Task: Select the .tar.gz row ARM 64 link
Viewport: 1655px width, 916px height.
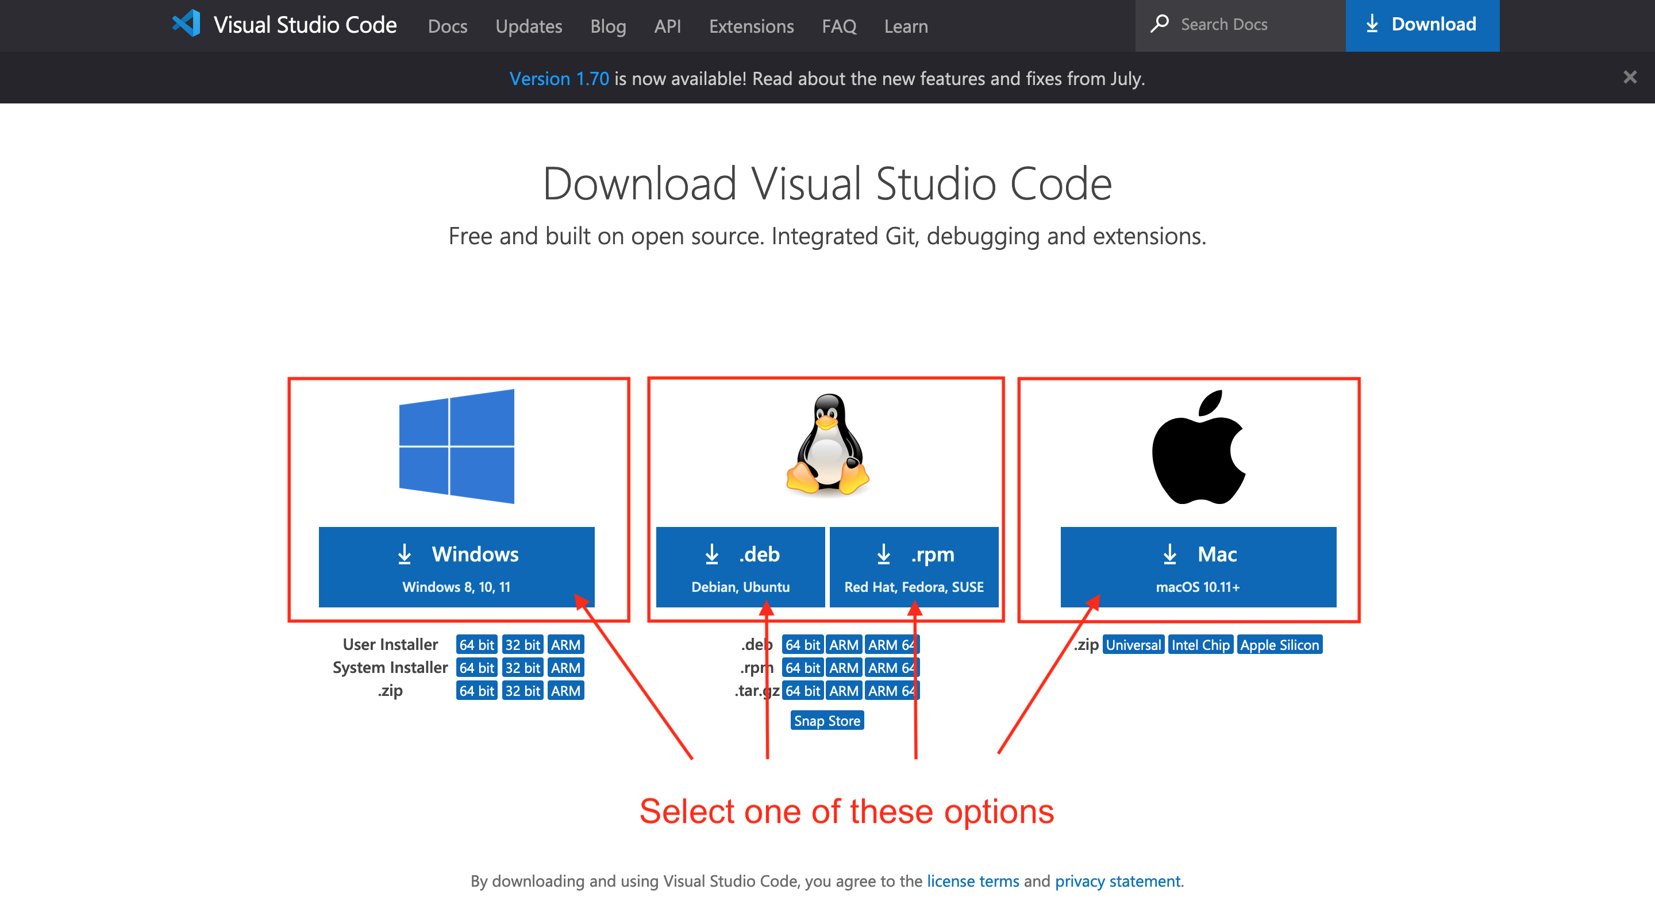Action: tap(892, 691)
